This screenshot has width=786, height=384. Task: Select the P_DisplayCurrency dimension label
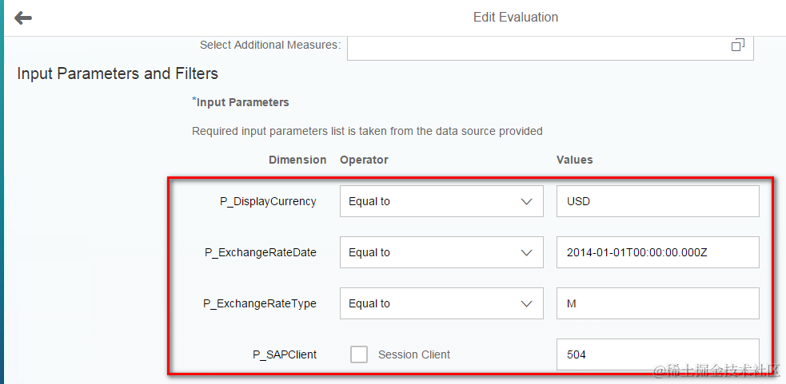coord(268,202)
